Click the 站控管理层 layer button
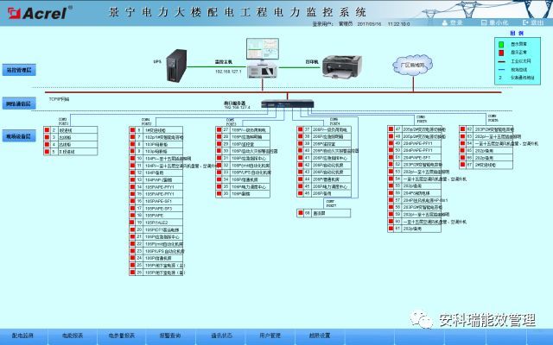The image size is (553, 345). [19, 67]
